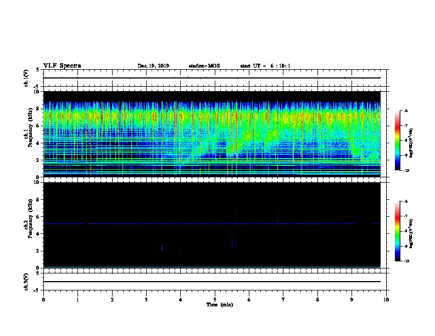435x336 pixels.
Task: Click the "VLF Spectra" title text
Action: 62,66
